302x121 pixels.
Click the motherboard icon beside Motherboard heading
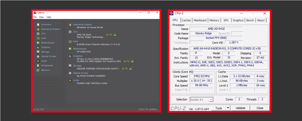point(70,49)
